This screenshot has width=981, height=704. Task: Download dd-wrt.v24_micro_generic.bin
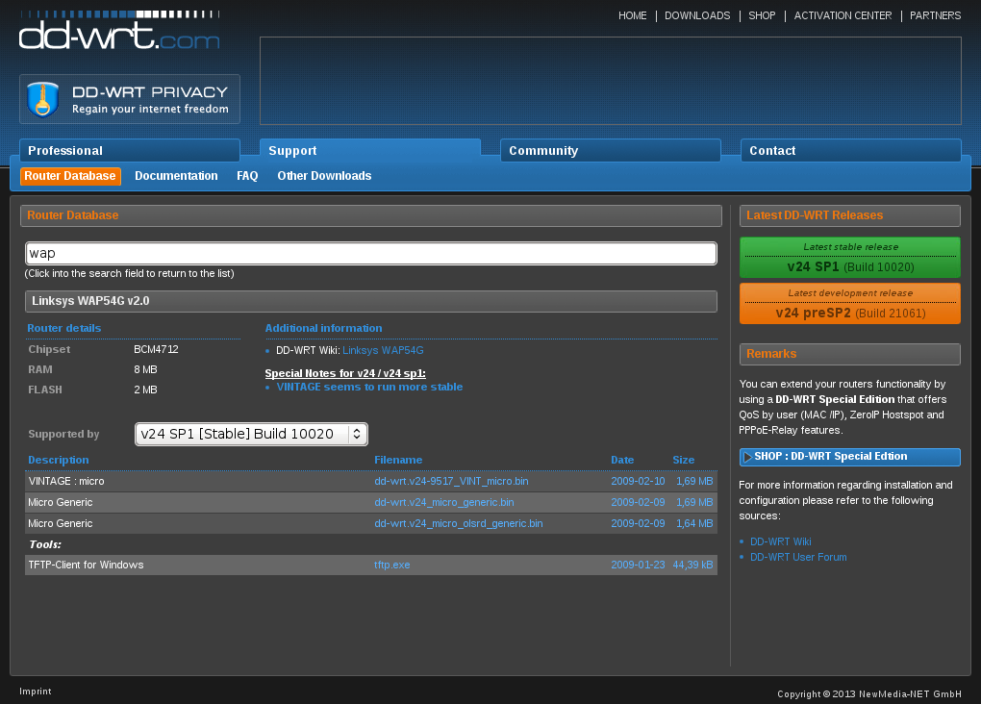[444, 502]
